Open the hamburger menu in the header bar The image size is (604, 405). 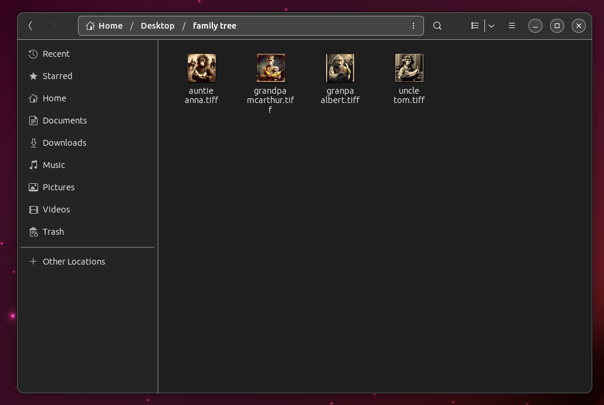click(511, 26)
